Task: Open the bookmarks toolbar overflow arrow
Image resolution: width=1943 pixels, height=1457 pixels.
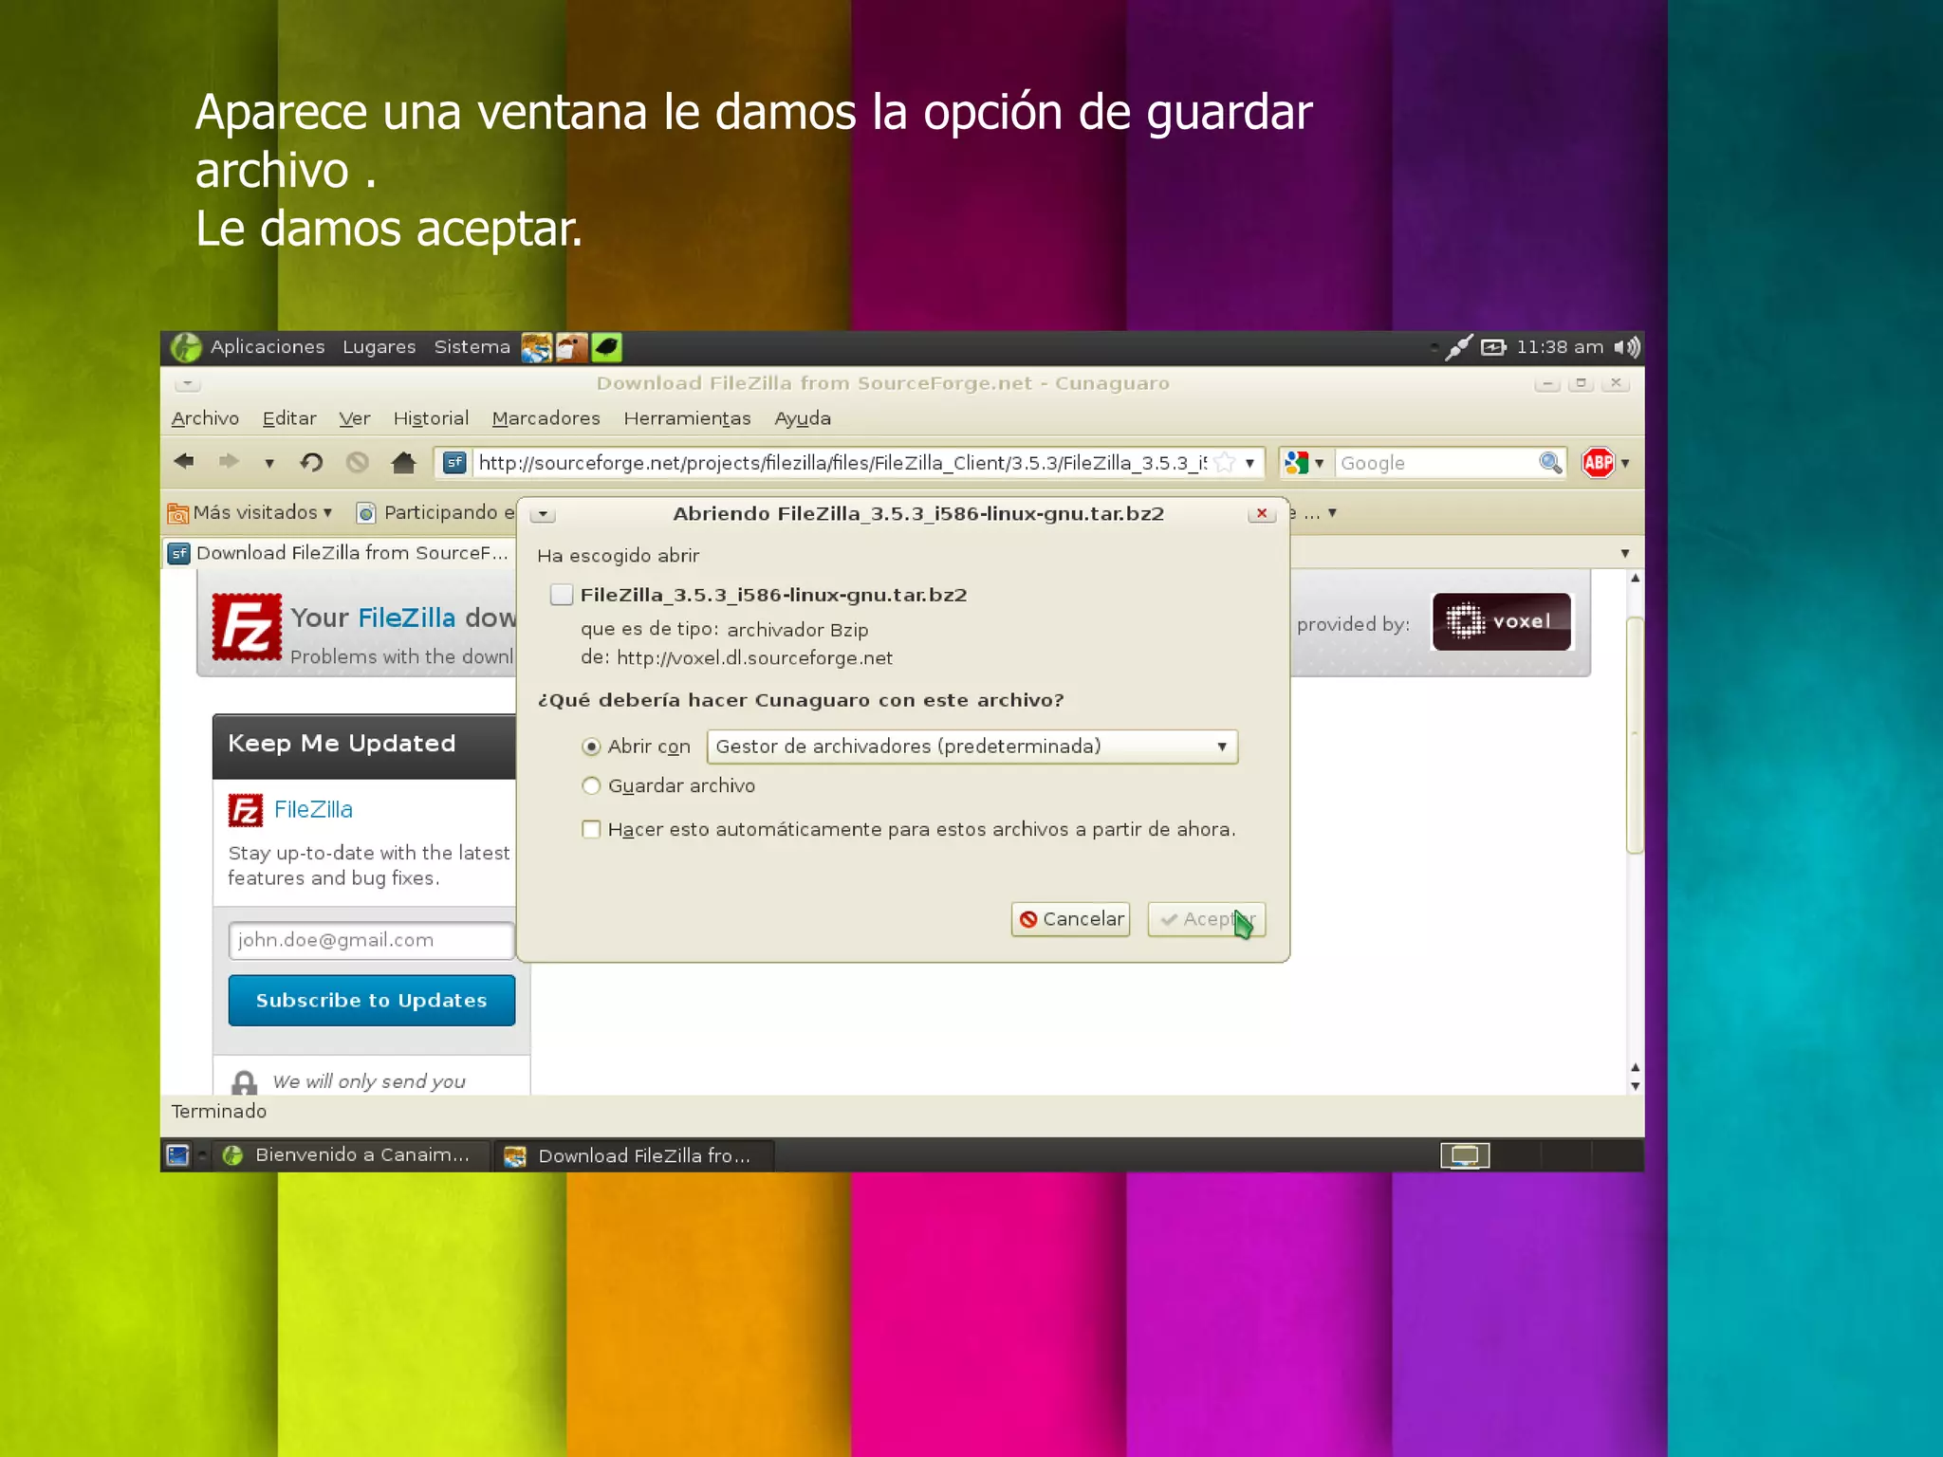Action: pyautogui.click(x=1332, y=513)
